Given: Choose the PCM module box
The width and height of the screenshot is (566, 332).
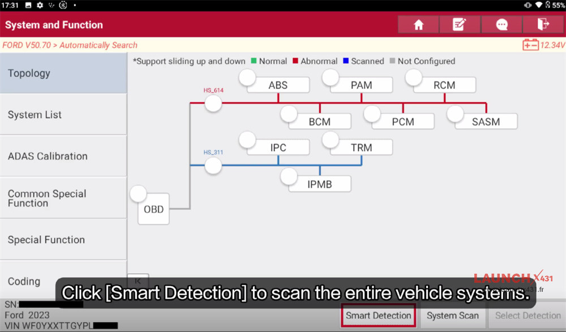Looking at the screenshot, I should click(403, 122).
